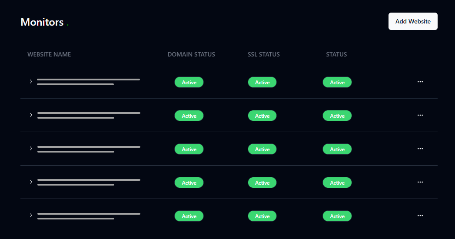Image resolution: width=455 pixels, height=239 pixels.
Task: Open the three-dot menu for fourth row
Action: click(420, 182)
